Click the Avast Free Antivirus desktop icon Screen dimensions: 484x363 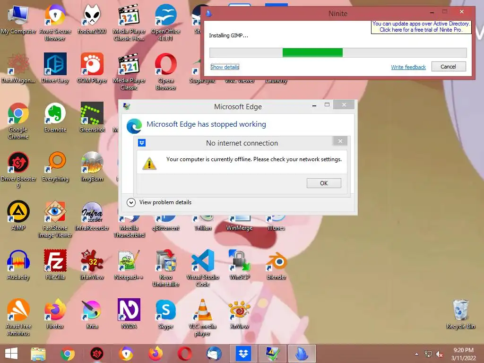click(x=18, y=317)
